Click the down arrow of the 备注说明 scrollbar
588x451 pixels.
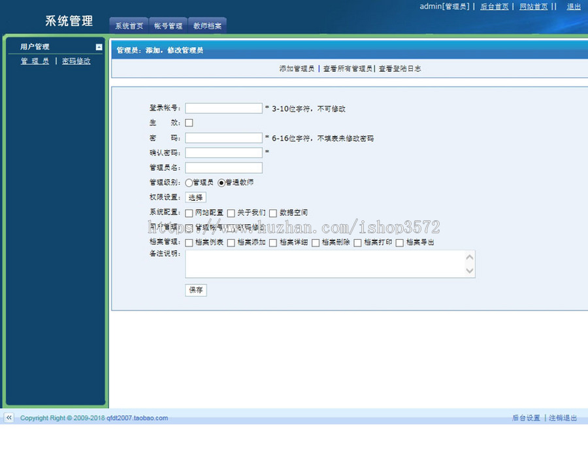tap(470, 271)
